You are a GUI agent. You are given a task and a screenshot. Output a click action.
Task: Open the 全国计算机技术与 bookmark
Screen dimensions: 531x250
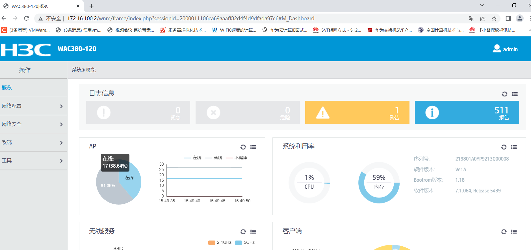tap(441, 30)
